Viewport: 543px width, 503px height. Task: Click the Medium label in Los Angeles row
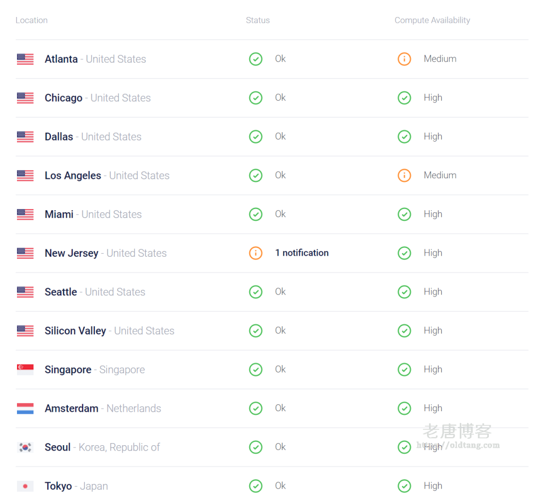point(440,175)
